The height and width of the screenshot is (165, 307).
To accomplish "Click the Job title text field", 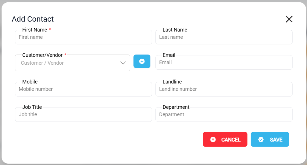I will [83, 115].
